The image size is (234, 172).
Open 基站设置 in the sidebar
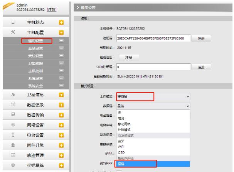35,48
